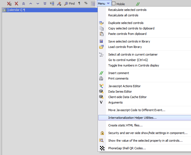This screenshot has width=191, height=155.
Task: Move control down one position arrow
Action: pyautogui.click(x=38, y=4)
